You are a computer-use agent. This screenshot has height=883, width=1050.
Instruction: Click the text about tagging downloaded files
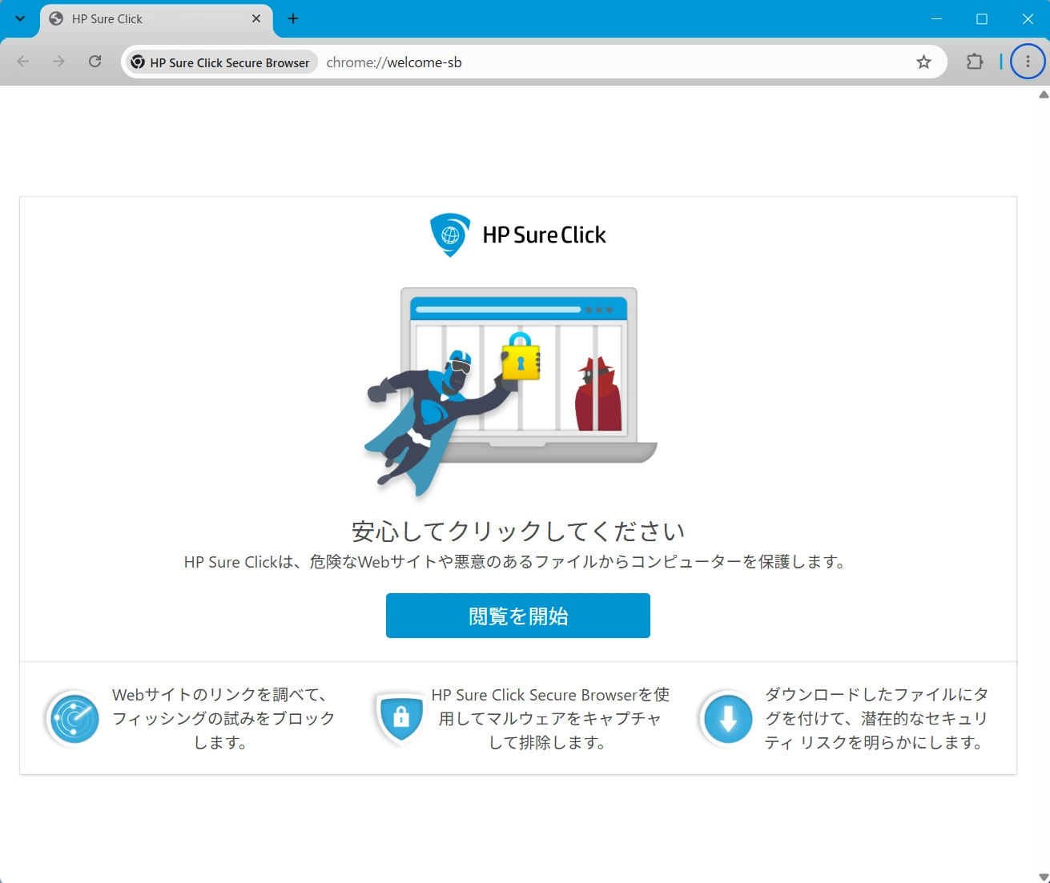pos(876,718)
